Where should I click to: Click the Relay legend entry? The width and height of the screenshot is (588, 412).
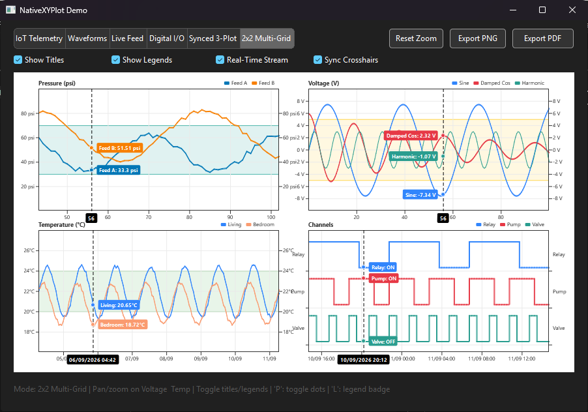point(485,224)
